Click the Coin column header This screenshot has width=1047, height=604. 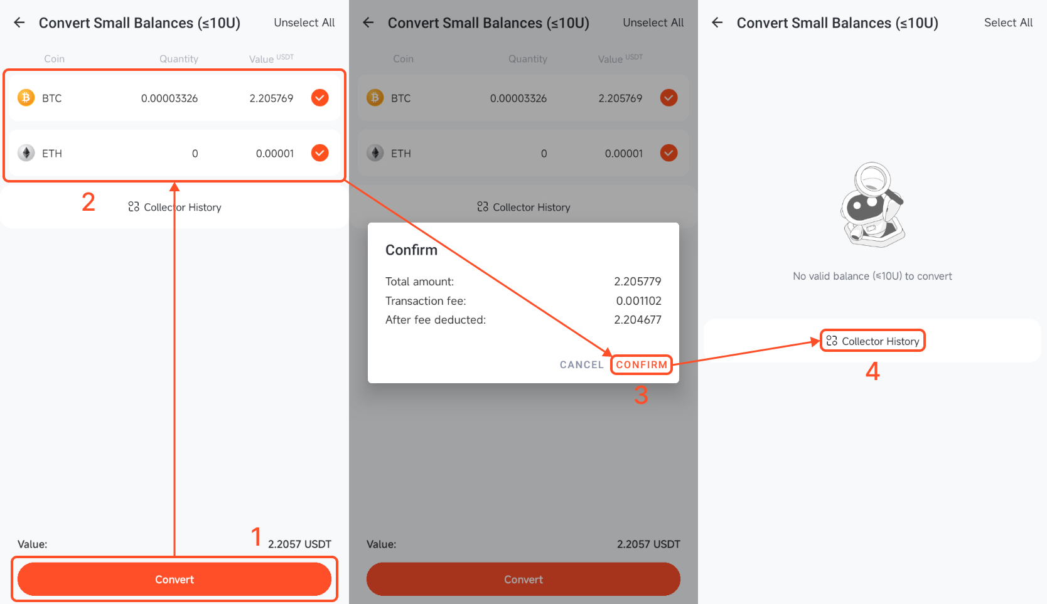coord(54,58)
